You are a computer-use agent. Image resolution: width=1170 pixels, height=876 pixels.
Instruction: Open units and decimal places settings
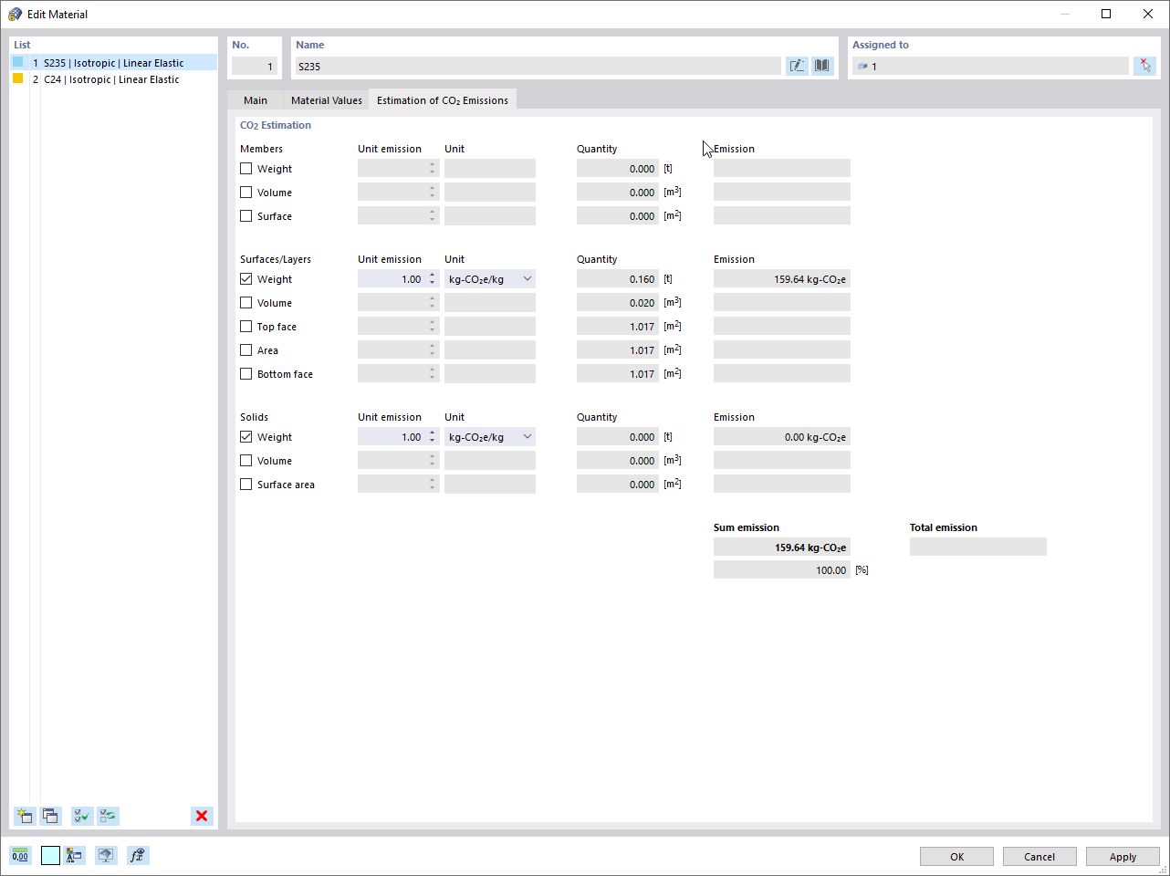pyautogui.click(x=20, y=855)
